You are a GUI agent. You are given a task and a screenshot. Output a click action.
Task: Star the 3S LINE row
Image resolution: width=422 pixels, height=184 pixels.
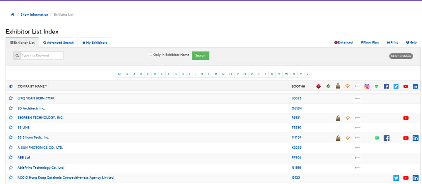click(x=11, y=127)
